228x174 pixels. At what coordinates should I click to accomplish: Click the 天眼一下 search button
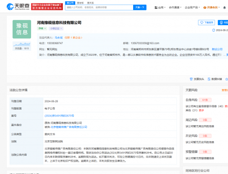pyautogui.click(x=140, y=7)
